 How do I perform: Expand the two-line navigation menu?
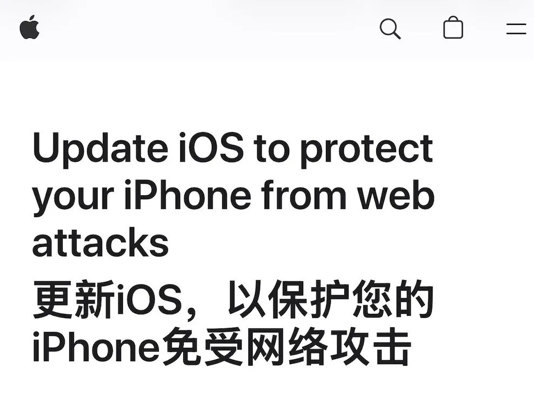tap(516, 29)
